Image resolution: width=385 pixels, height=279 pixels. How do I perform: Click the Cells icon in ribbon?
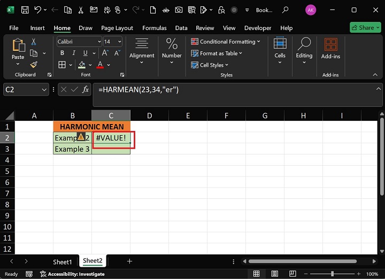[280, 43]
